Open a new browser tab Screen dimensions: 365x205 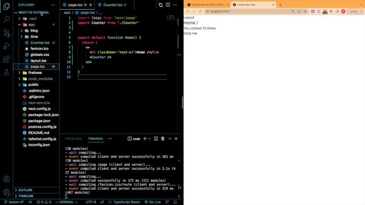pyautogui.click(x=280, y=5)
